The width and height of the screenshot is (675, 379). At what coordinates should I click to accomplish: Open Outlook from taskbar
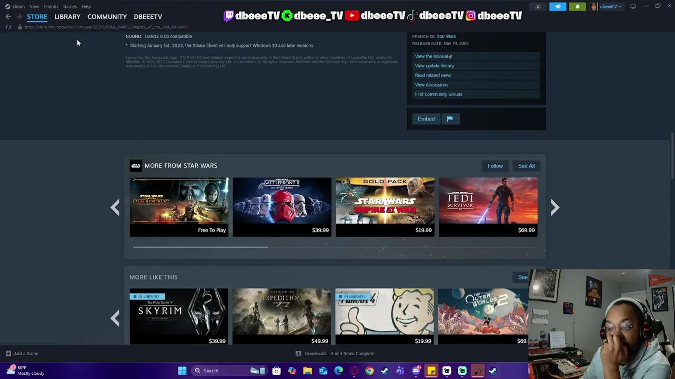coord(323,371)
